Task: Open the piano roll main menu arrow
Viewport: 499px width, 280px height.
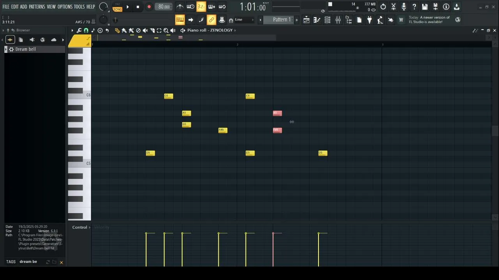Action: 72,30
